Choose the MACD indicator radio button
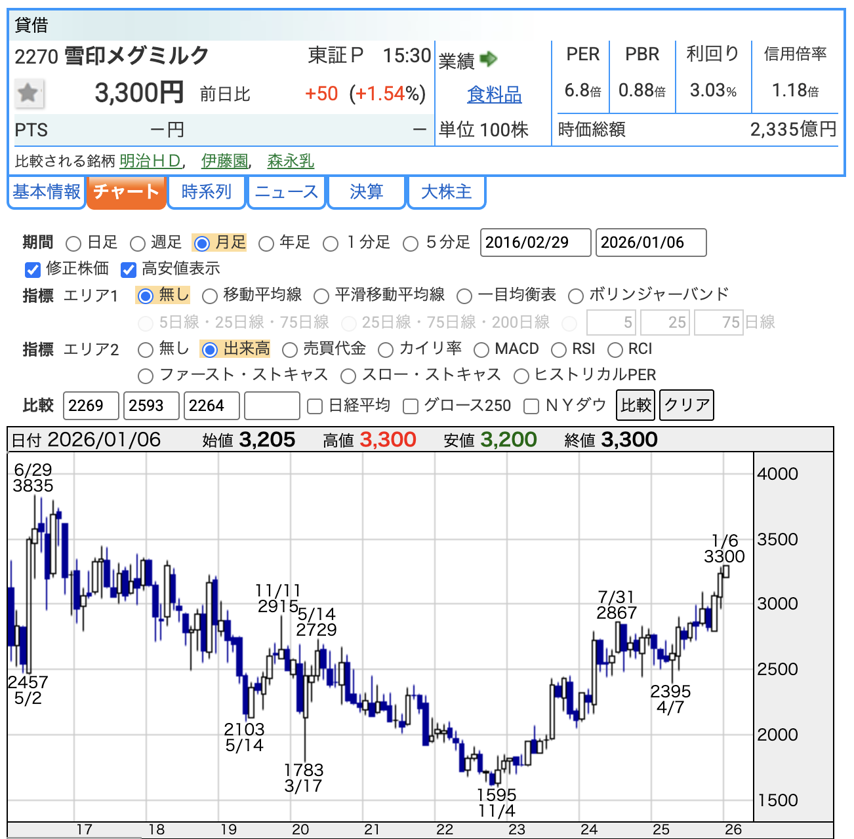The image size is (854, 839). click(481, 350)
